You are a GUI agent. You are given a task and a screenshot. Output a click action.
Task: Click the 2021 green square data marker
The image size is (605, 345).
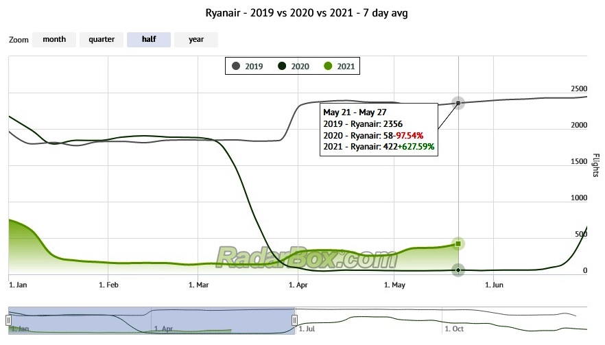(458, 244)
